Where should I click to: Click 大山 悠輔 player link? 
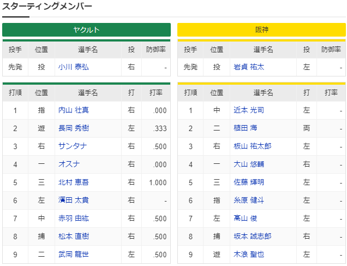(x=249, y=164)
